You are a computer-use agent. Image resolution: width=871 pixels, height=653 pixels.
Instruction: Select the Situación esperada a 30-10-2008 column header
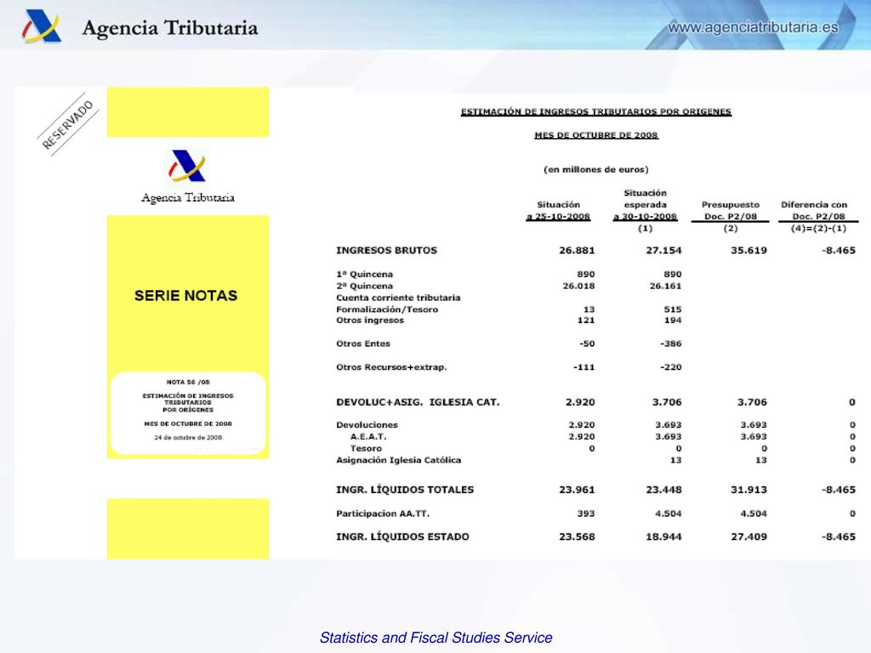tap(645, 205)
